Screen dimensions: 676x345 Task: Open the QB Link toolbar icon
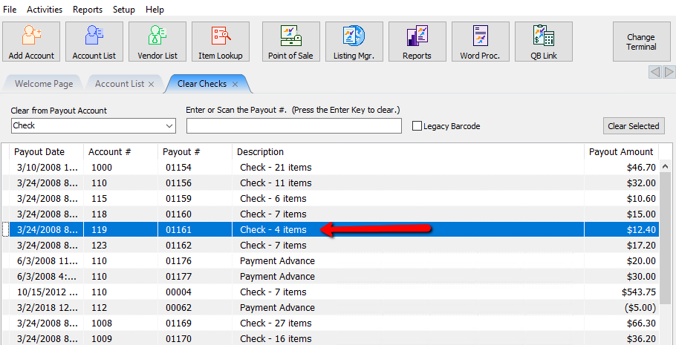click(x=544, y=42)
